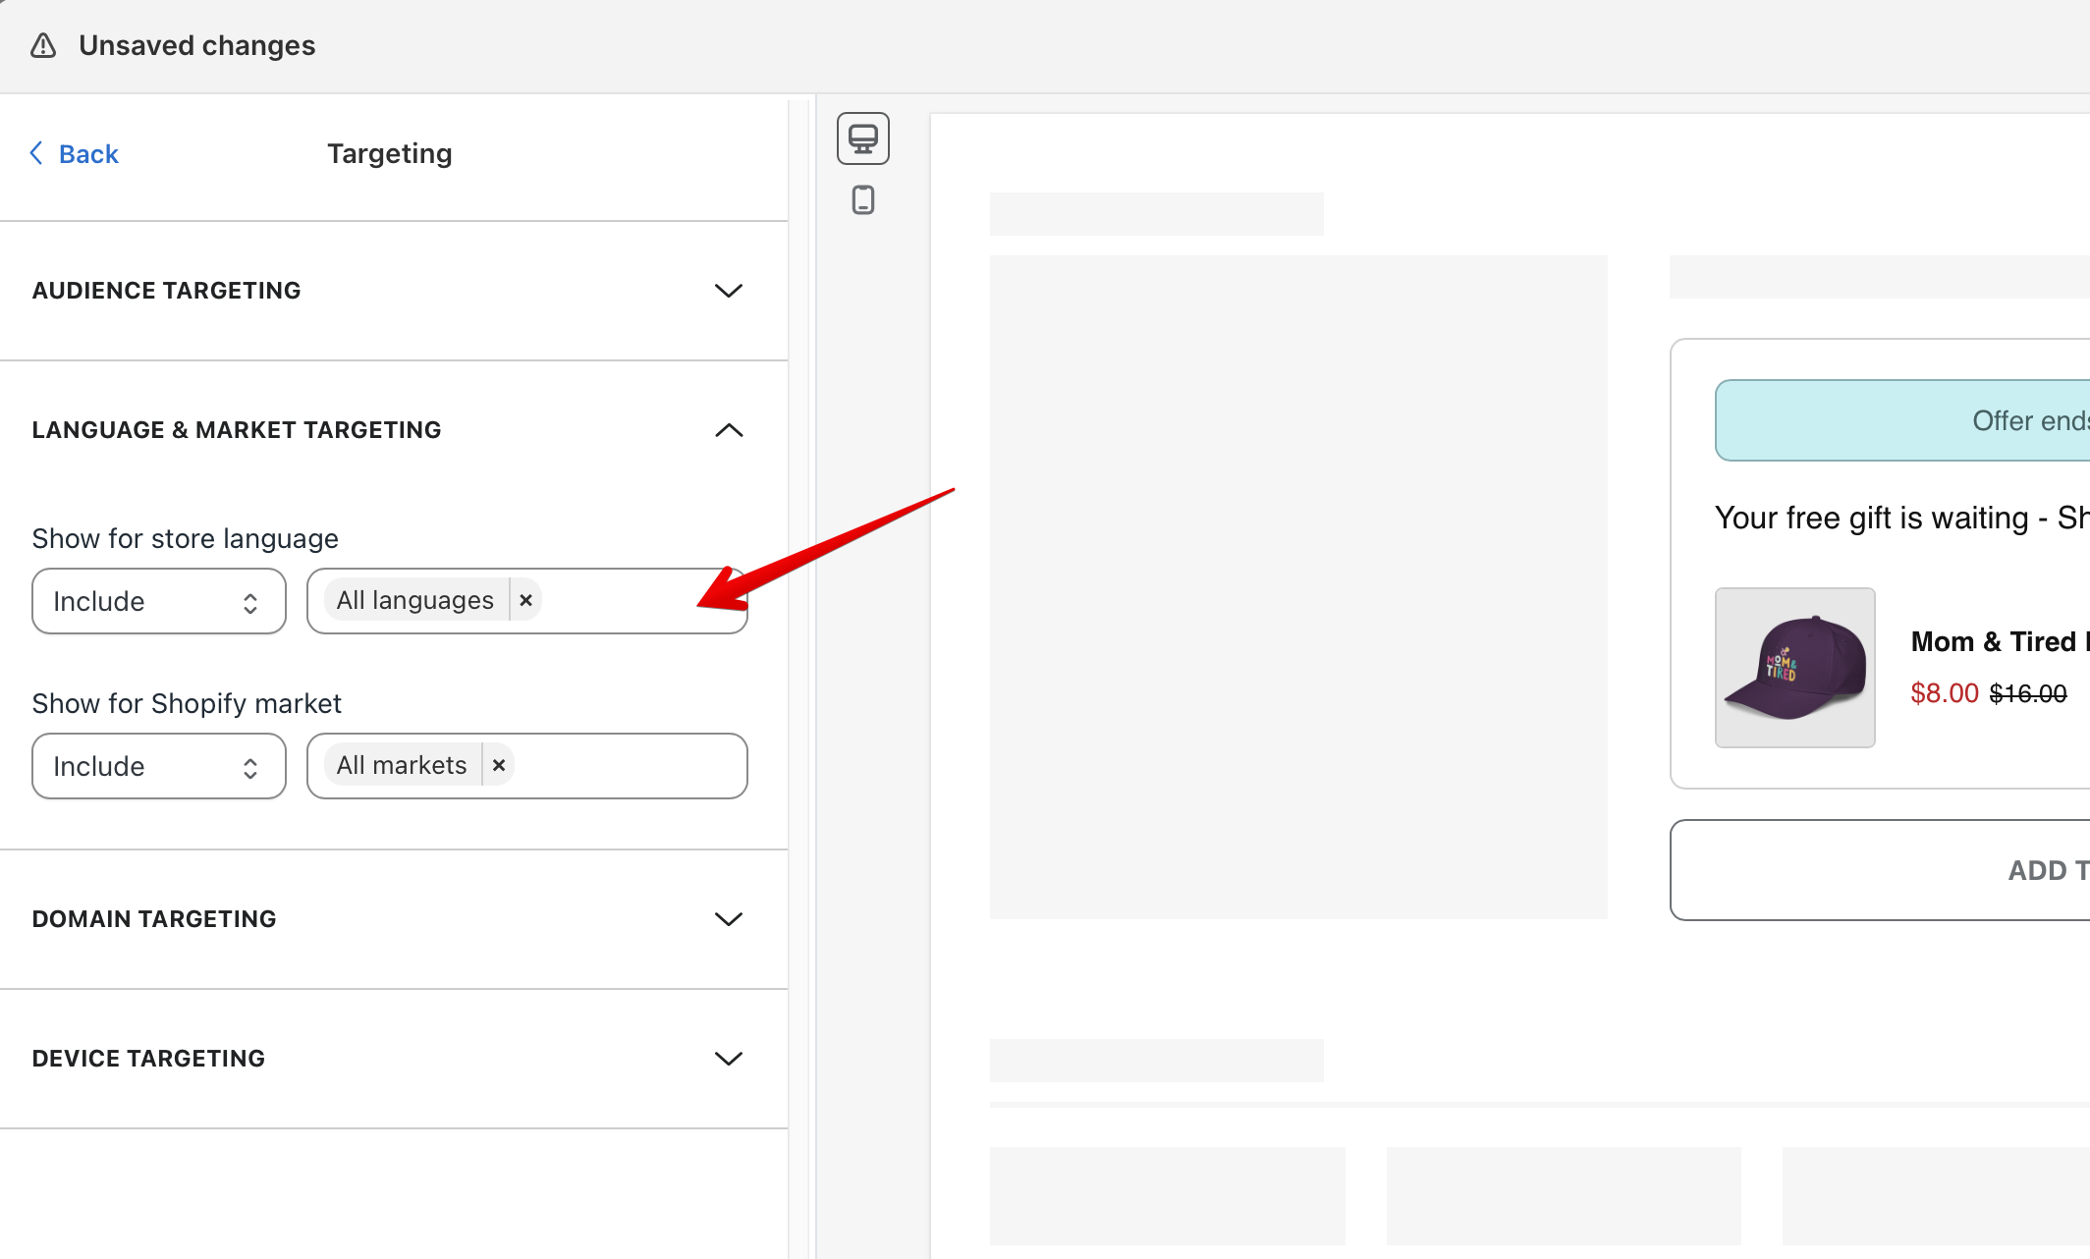Go Back from Targeting panel
Screen dimensions: 2090x1259
[x=88, y=154]
